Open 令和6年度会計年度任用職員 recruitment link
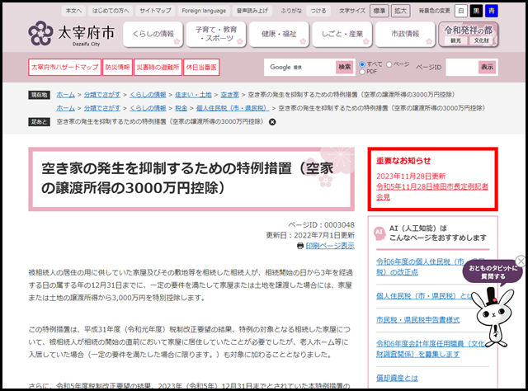 click(431, 349)
